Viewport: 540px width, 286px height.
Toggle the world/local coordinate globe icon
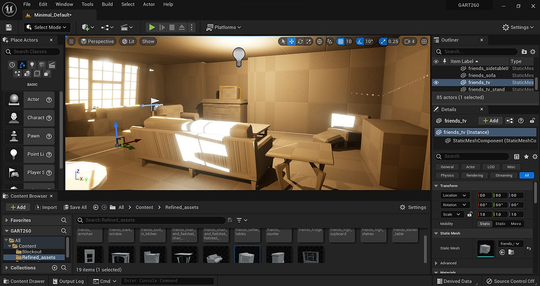(319, 41)
